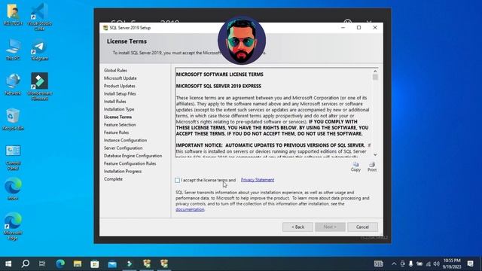Select 'Instance Configuration' step

coord(125,141)
